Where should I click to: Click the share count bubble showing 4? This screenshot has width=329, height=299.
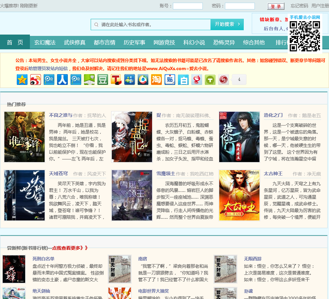click(x=239, y=80)
